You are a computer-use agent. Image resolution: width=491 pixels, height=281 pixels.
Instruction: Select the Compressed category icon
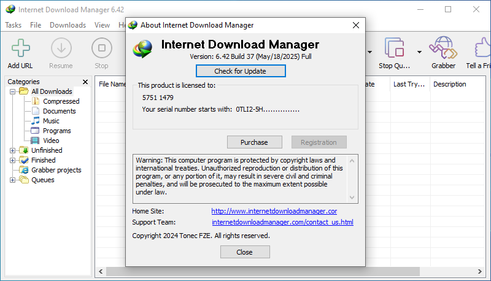(36, 101)
